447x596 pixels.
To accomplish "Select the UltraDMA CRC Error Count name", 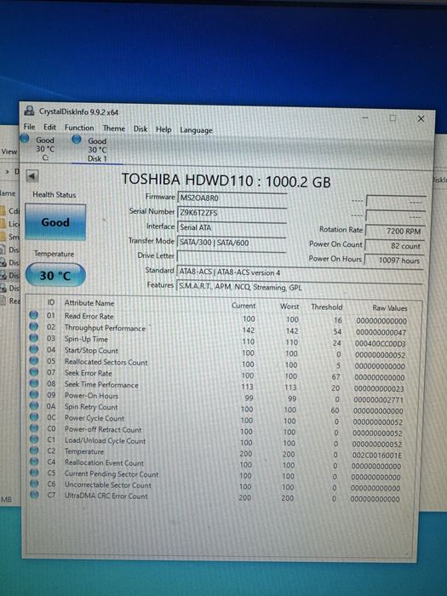I will pos(106,496).
